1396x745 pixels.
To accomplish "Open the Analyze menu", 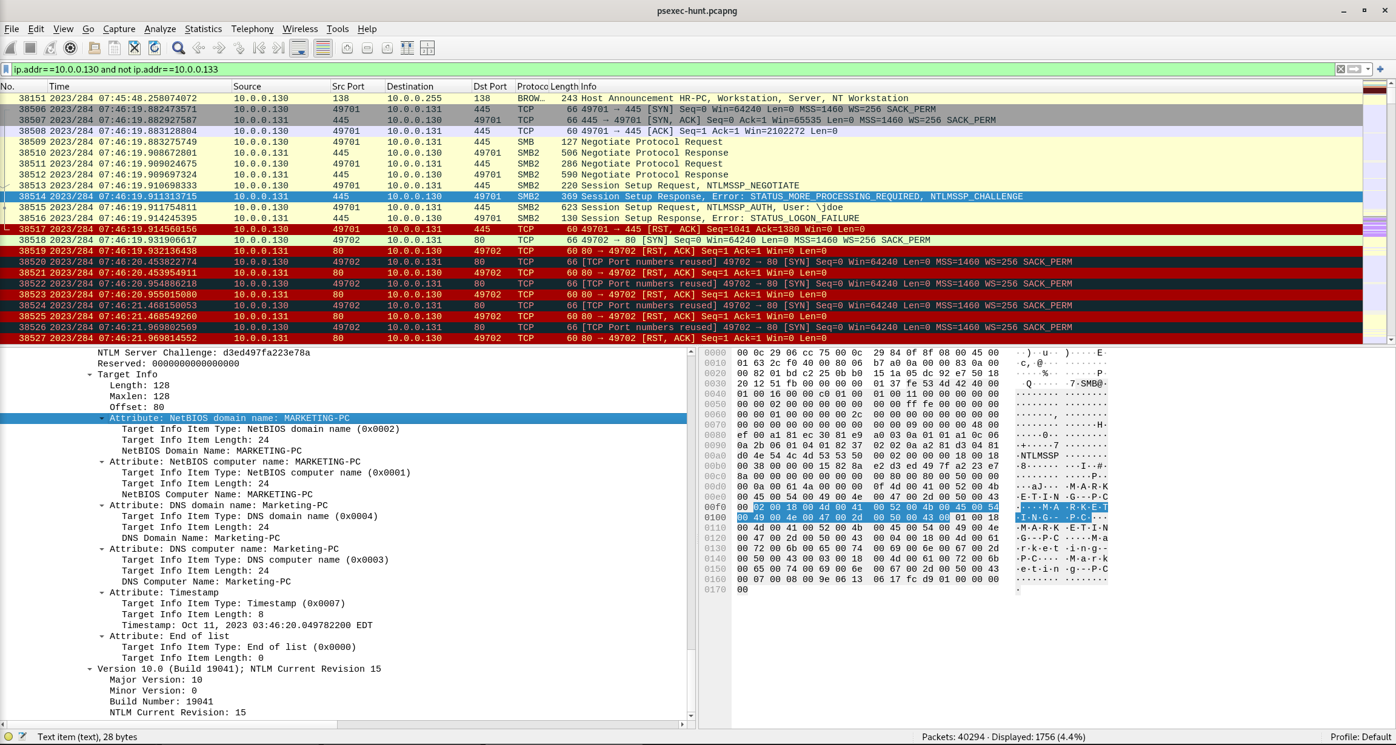I will point(160,29).
